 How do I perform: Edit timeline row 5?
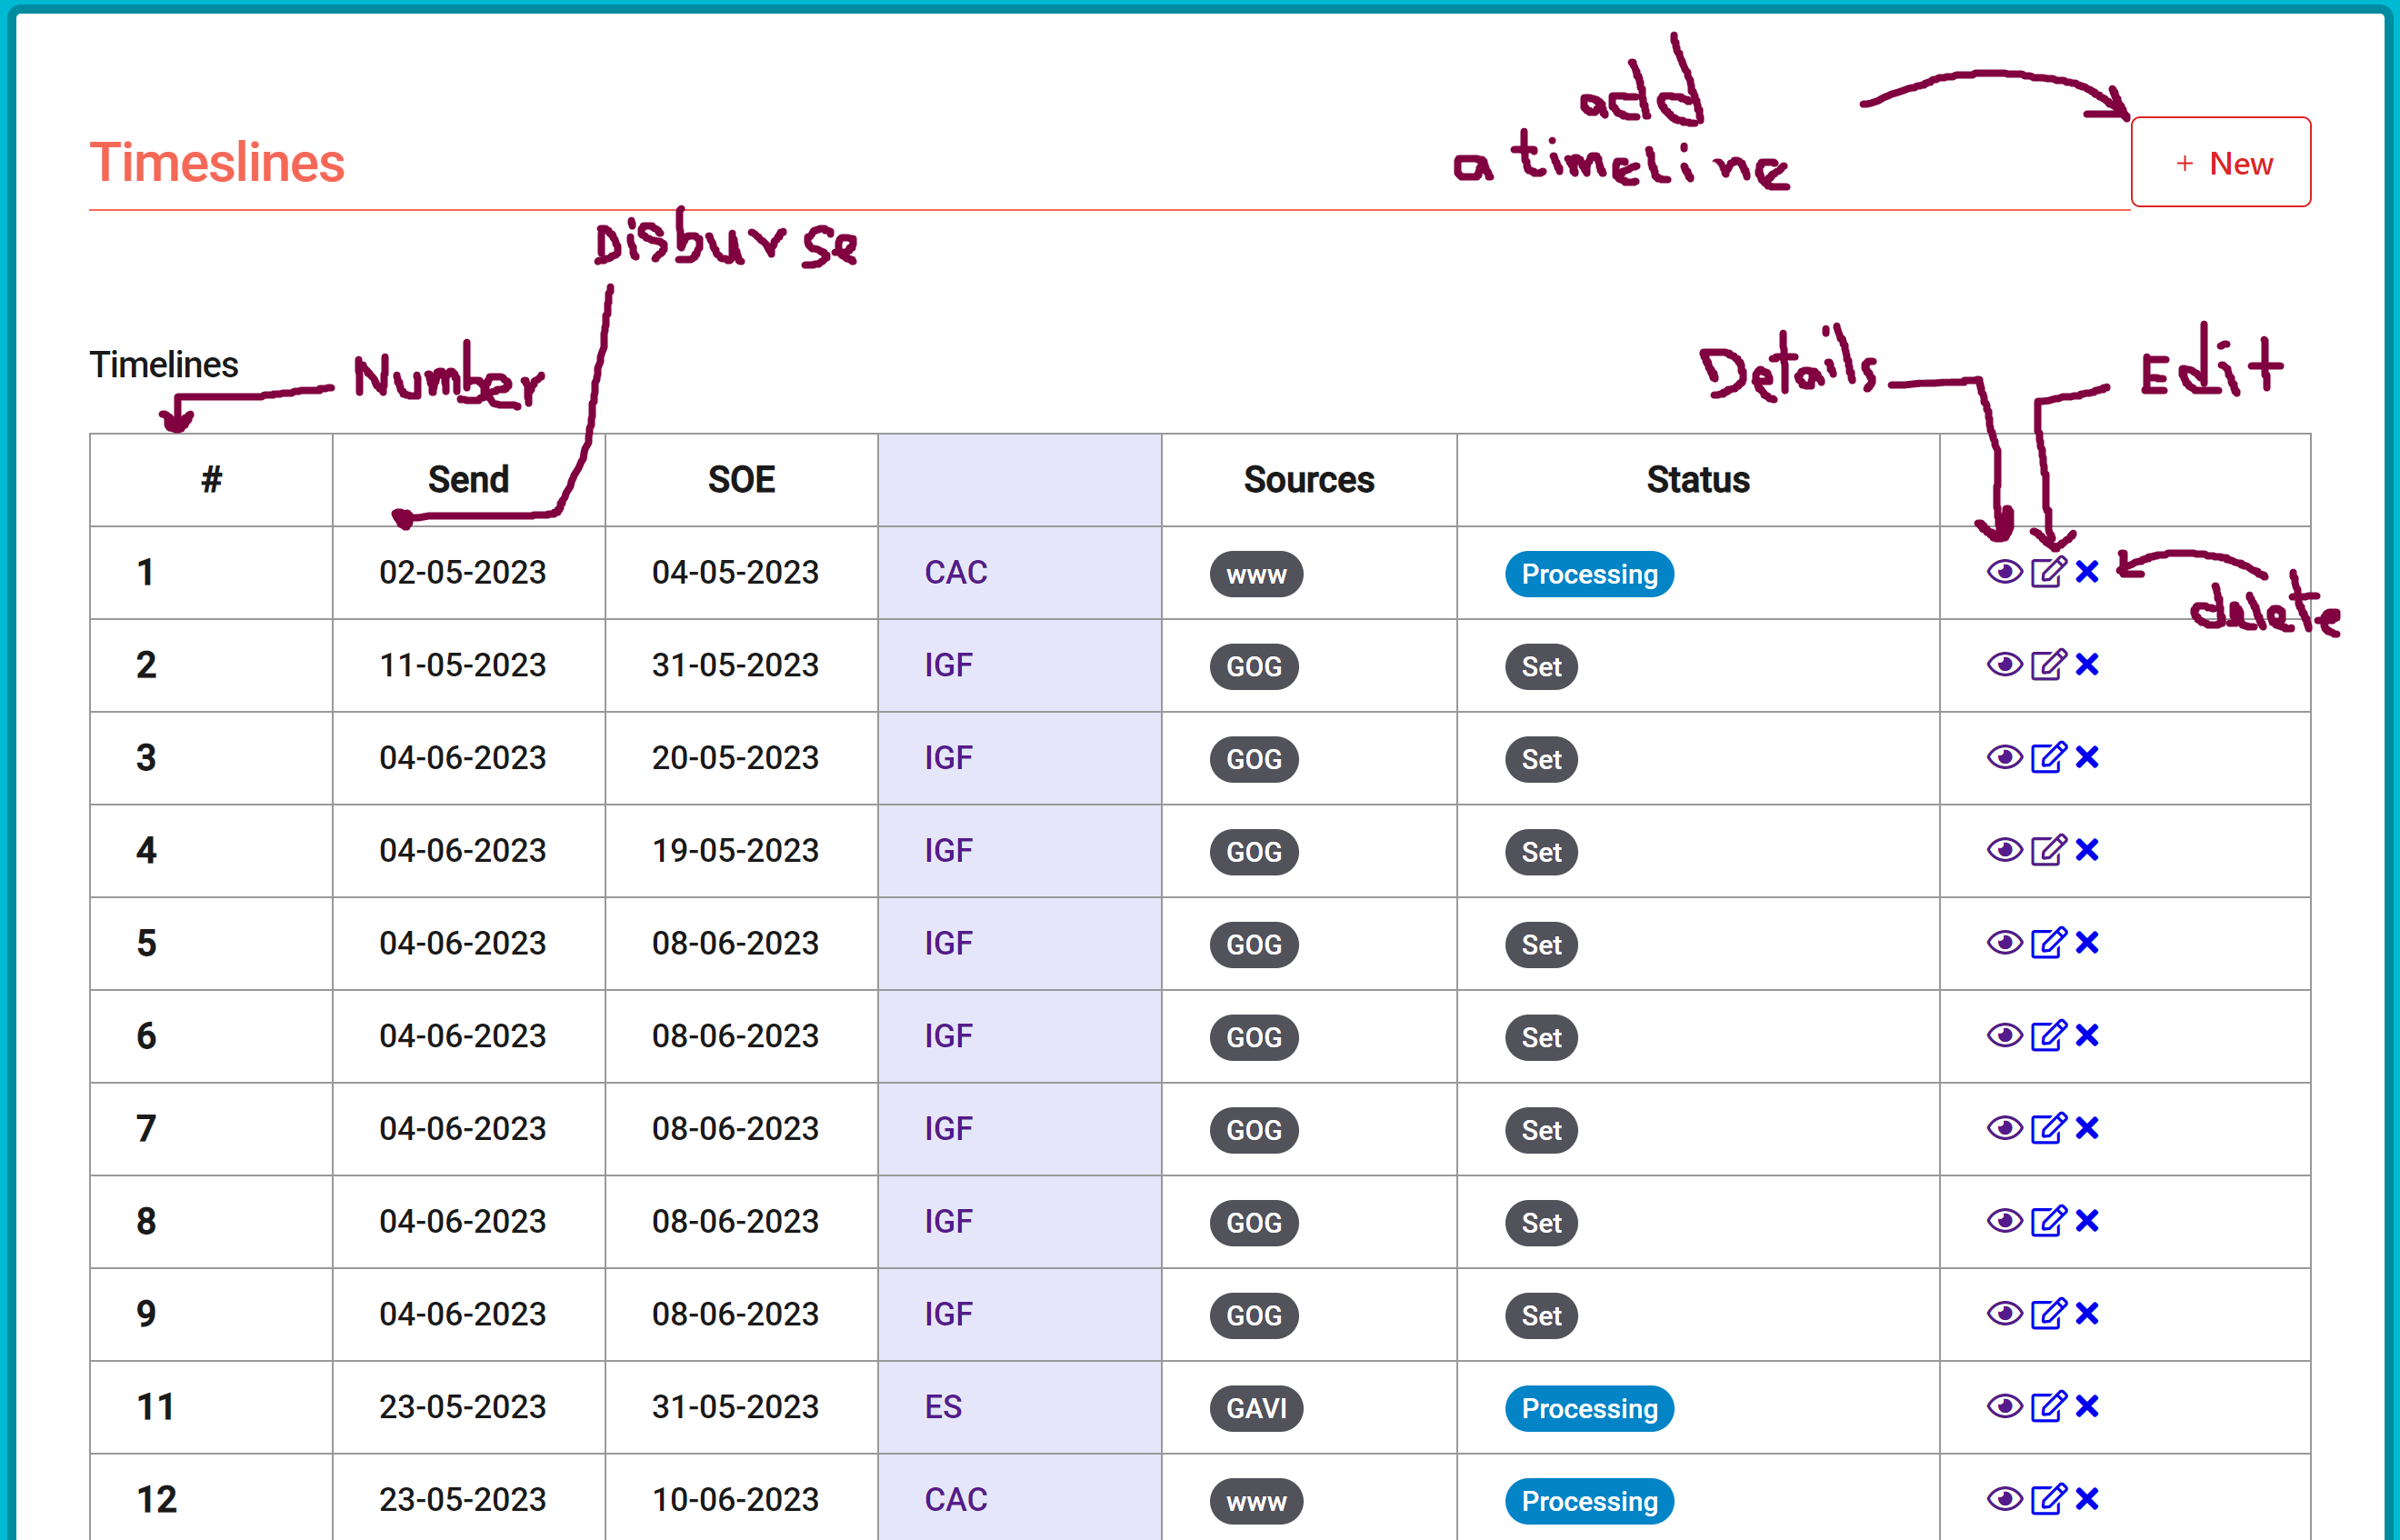[x=2048, y=943]
